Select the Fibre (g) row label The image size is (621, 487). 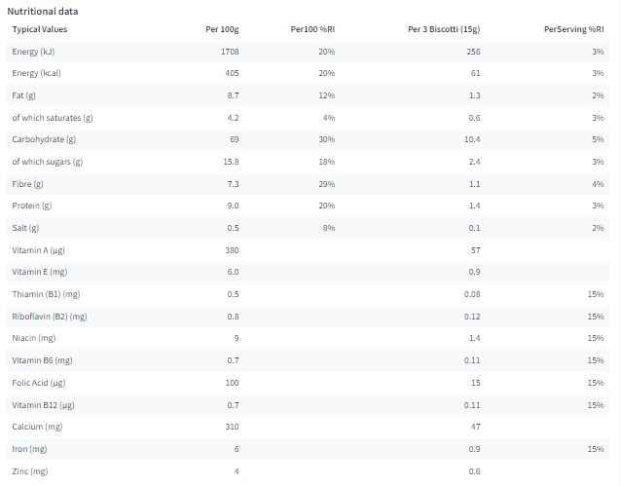(x=27, y=184)
